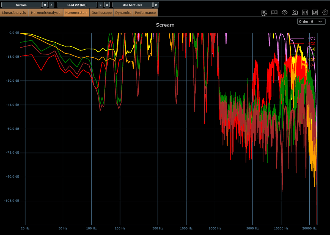Click the G(2) legend entry
Viewport: 330px width, 235px height.
point(312,43)
